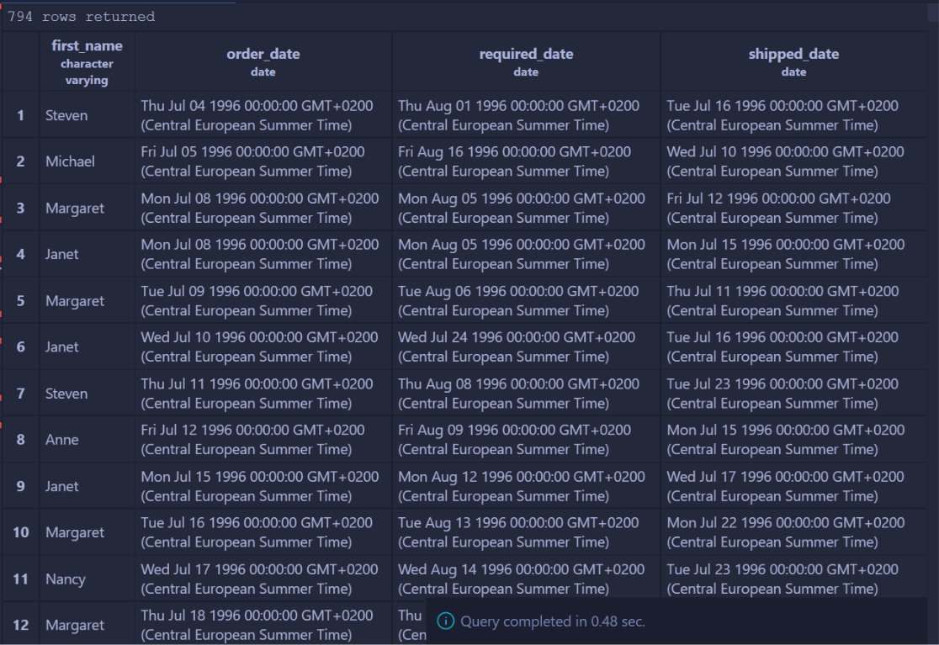Click shipped_date 'Wed Jul 10 1996' cell
The width and height of the screenshot is (939, 645).
(x=793, y=161)
